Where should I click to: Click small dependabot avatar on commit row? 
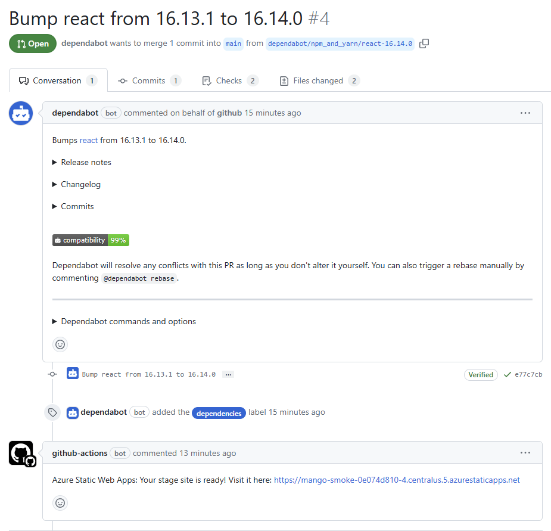point(73,373)
